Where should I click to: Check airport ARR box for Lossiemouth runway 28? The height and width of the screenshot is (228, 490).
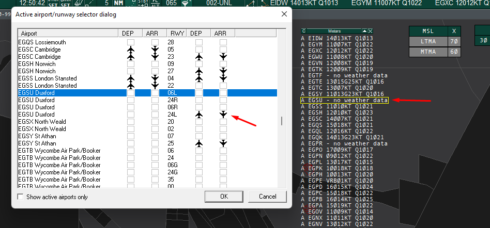155,42
